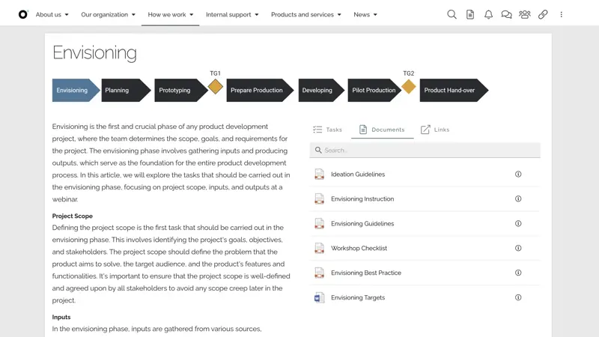The width and height of the screenshot is (599, 337).
Task: Click the Envisioning Guidelines file icon
Action: (x=320, y=223)
